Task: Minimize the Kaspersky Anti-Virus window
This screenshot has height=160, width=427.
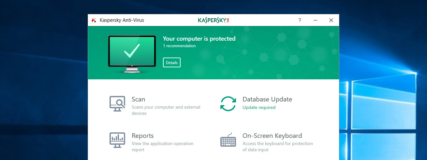Action: [x=316, y=20]
